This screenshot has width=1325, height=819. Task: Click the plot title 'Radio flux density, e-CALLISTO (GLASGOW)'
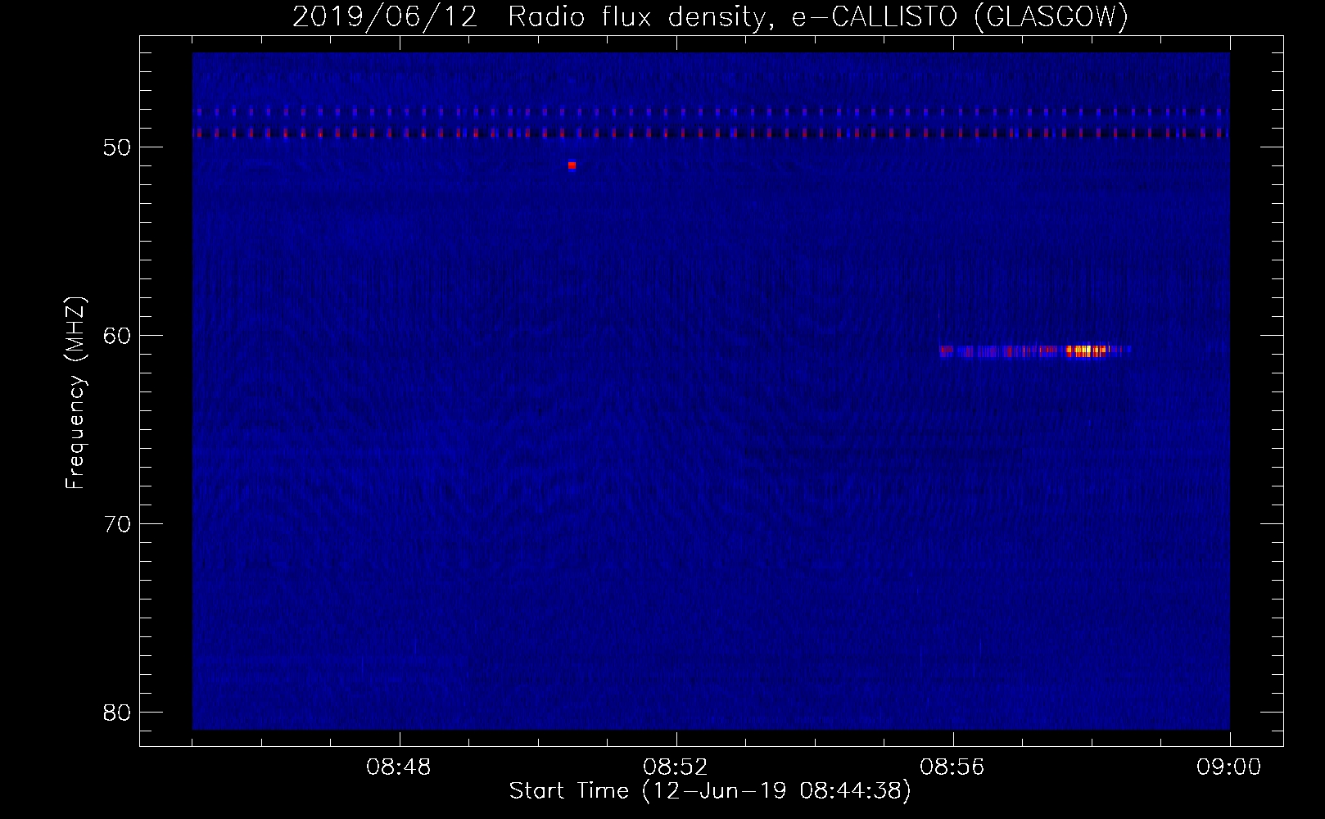[818, 17]
